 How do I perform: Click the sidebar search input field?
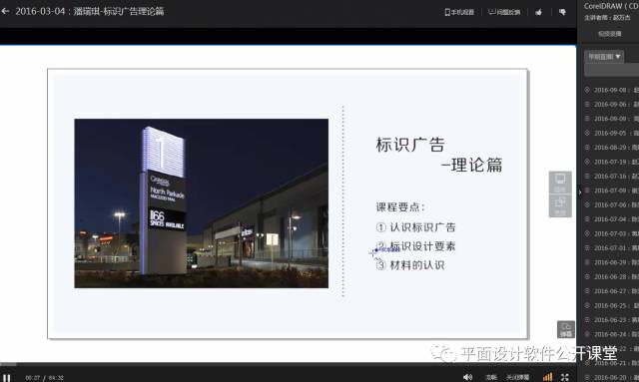click(x=612, y=70)
